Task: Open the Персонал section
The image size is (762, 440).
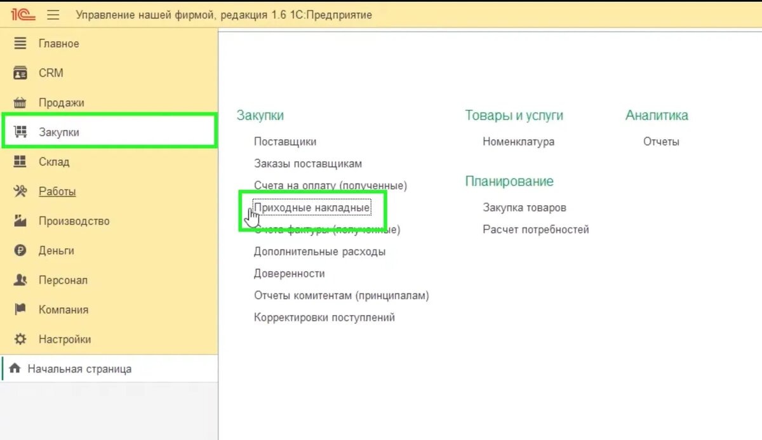Action: tap(63, 280)
